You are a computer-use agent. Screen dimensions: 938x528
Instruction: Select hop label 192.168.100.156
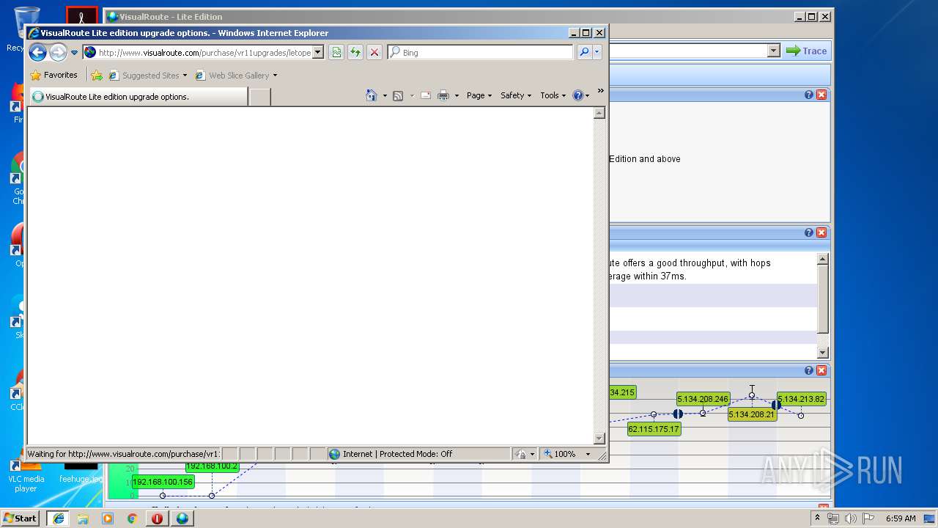pyautogui.click(x=163, y=482)
